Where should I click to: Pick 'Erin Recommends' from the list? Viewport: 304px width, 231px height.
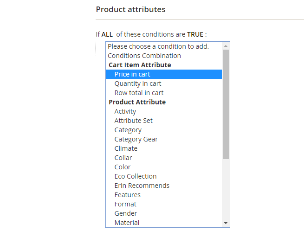[142, 186]
